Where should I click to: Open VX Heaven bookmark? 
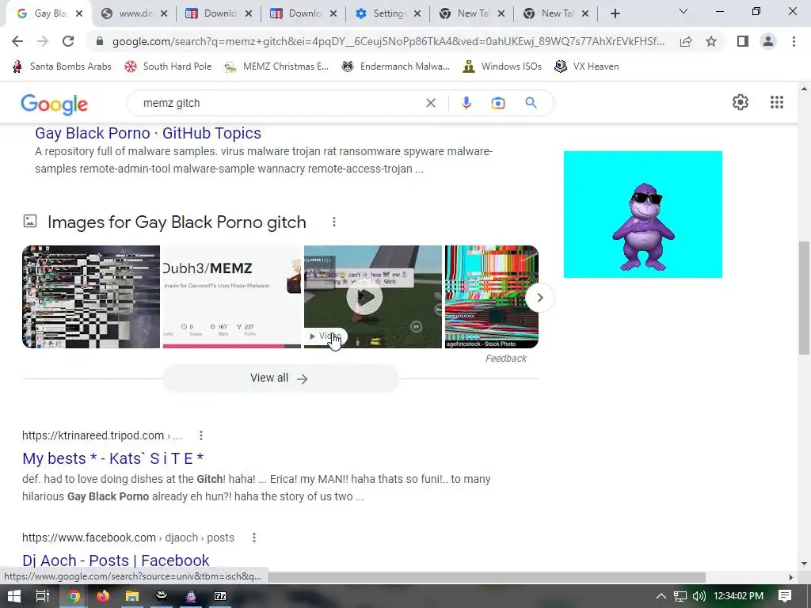587,66
